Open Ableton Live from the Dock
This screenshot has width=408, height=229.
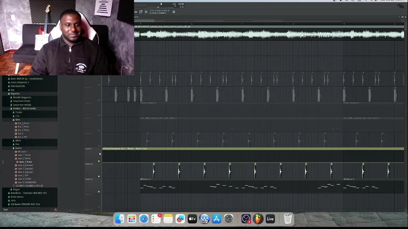270,219
